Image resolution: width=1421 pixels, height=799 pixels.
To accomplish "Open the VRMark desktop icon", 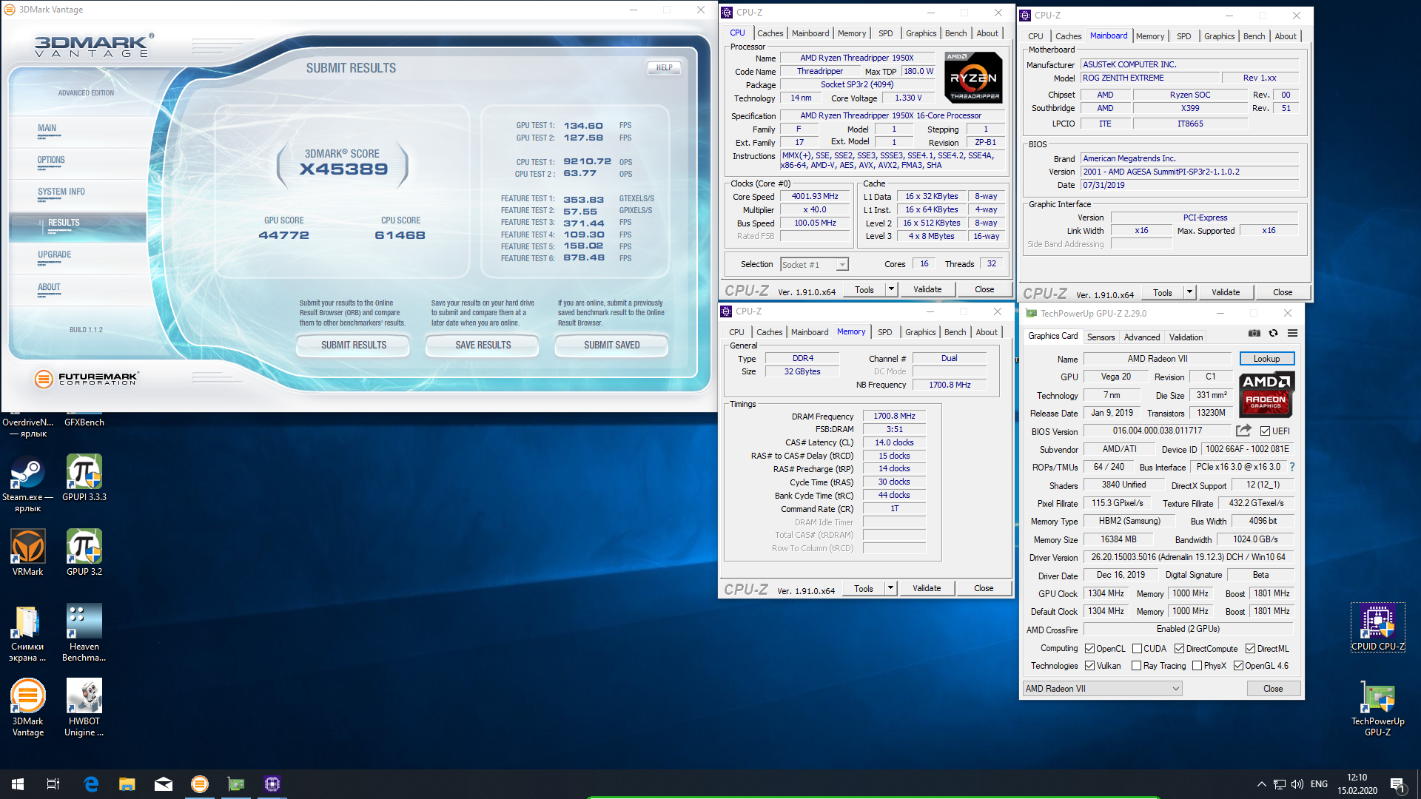I will pos(28,552).
